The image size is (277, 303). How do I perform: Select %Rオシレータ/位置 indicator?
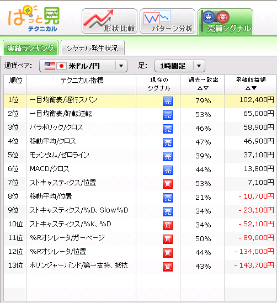[x=58, y=252]
